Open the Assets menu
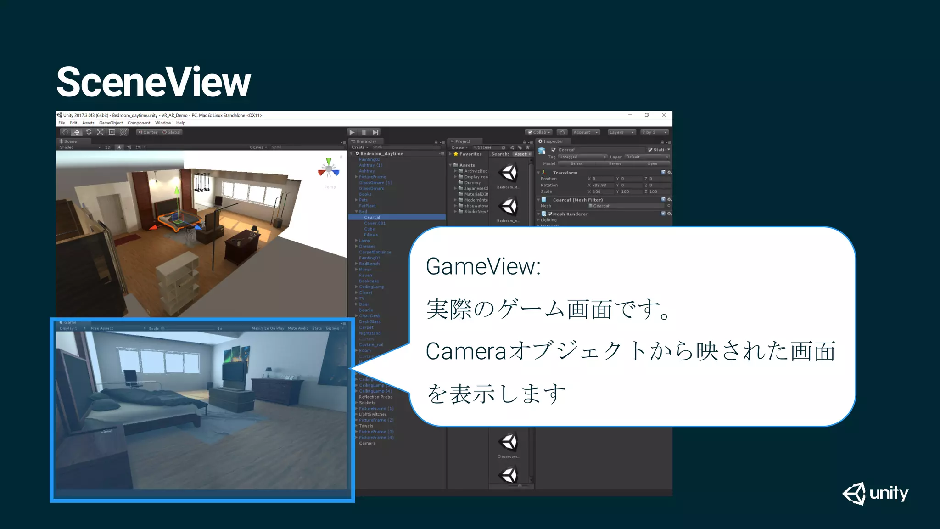 tap(88, 123)
